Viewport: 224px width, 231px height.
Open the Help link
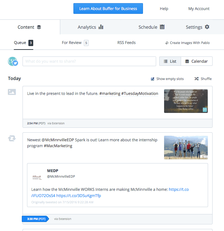(x=164, y=9)
